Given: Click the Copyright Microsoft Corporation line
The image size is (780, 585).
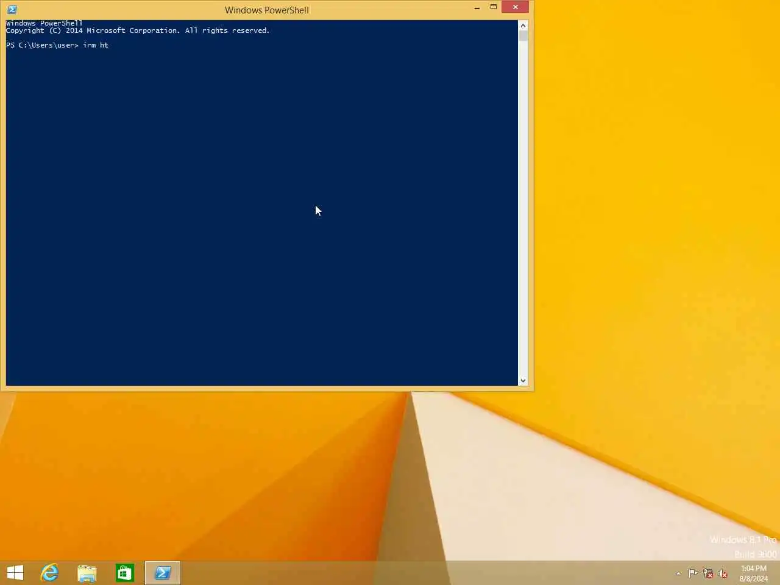Looking at the screenshot, I should [x=138, y=30].
